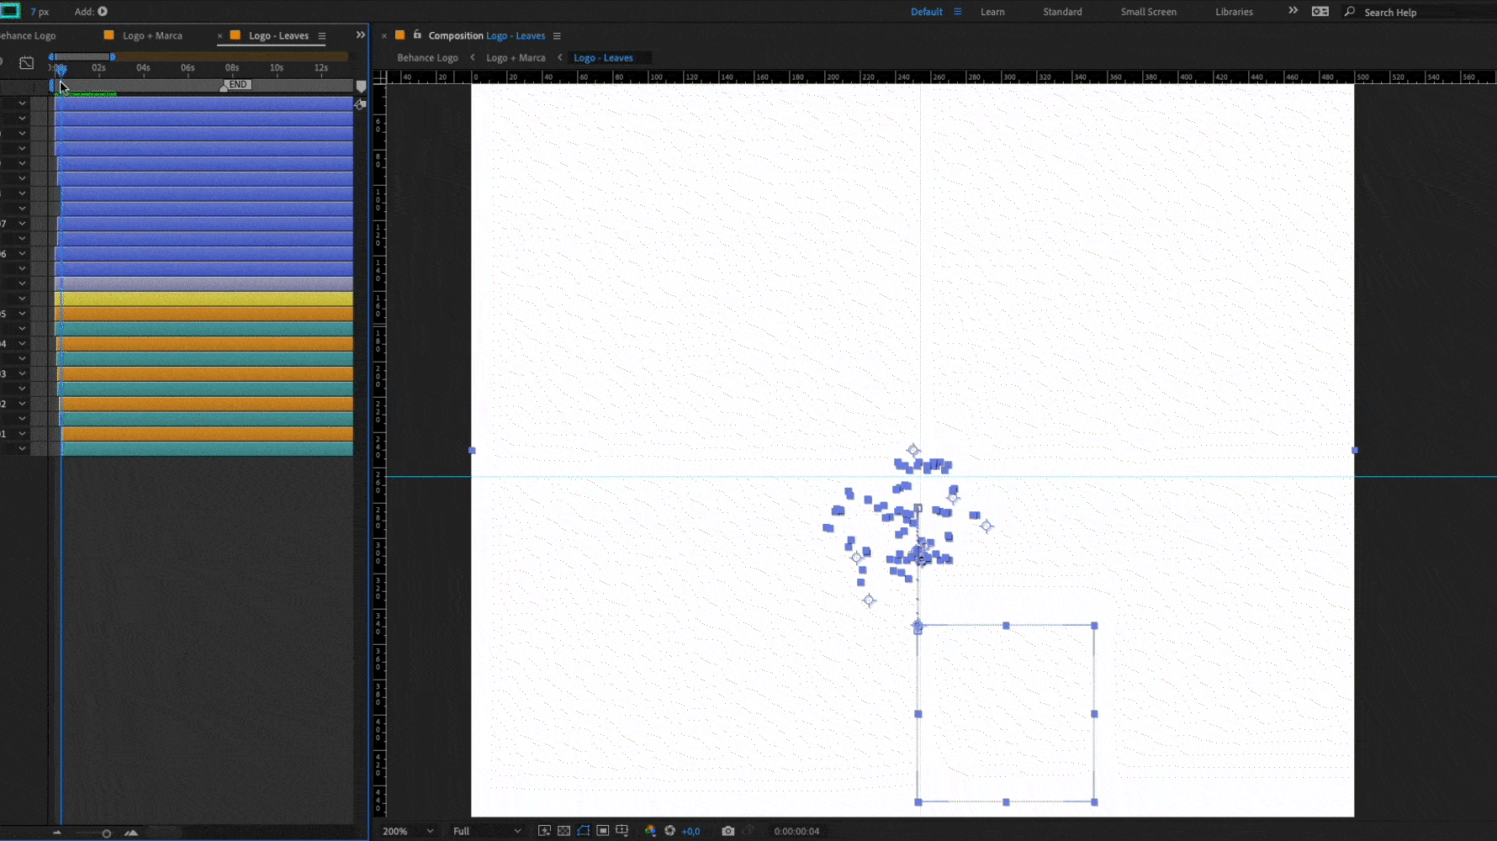This screenshot has height=841, width=1497.
Task: Close the Logo - Leaves timeline tab
Action: click(x=220, y=35)
